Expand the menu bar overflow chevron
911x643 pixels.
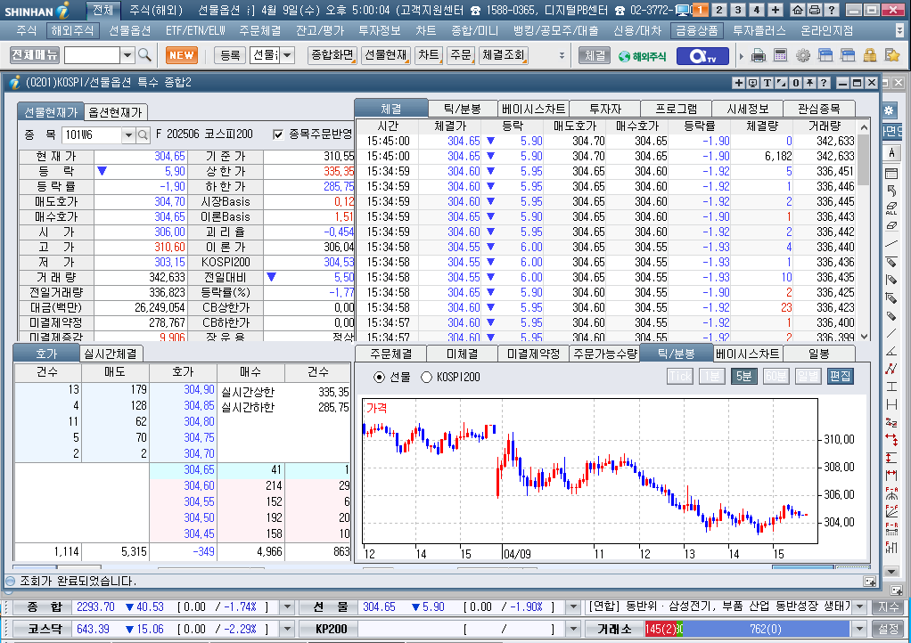tap(900, 30)
